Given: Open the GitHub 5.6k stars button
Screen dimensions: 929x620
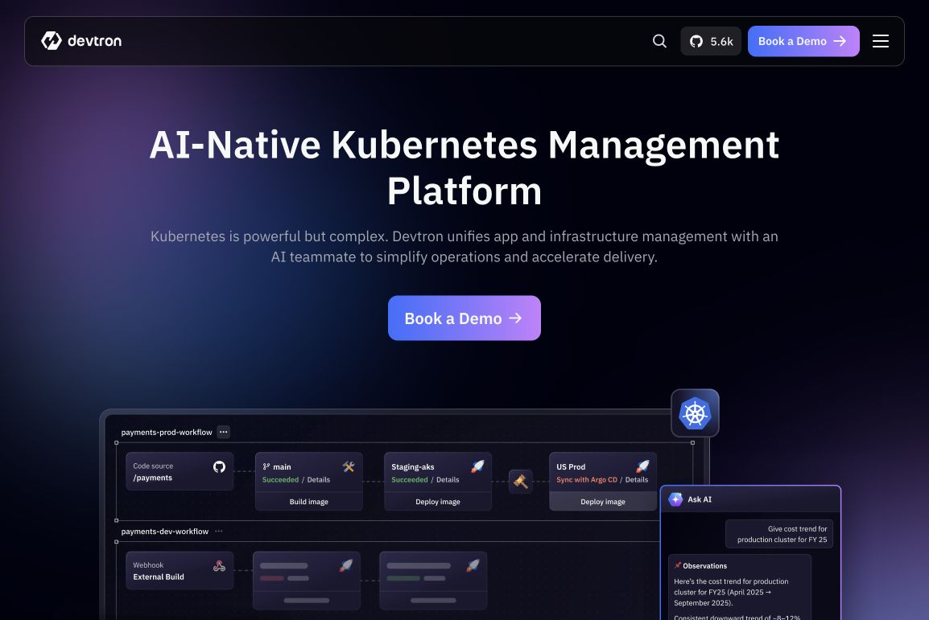Looking at the screenshot, I should (711, 41).
